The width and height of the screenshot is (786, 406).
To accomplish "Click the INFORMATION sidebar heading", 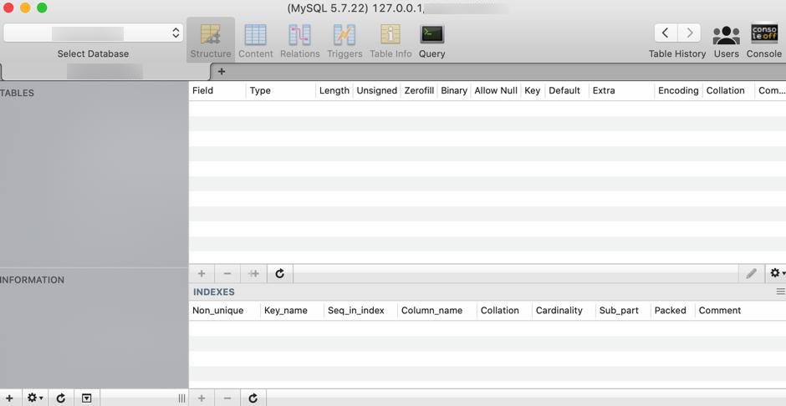I will [x=32, y=280].
